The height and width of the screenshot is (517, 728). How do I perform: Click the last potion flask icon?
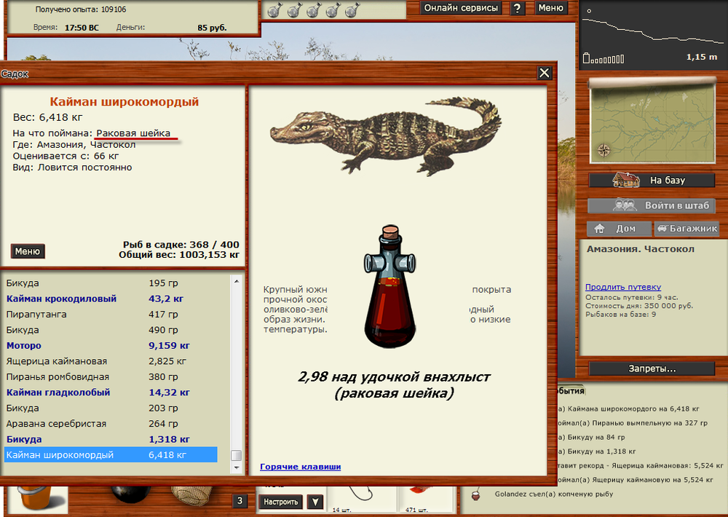pyautogui.click(x=351, y=10)
